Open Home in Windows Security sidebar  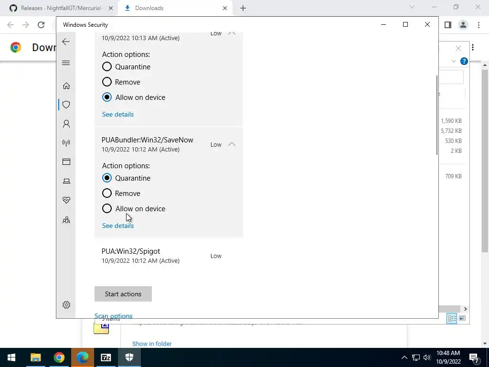(66, 86)
